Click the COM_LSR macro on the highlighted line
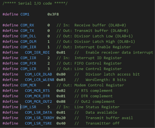 click(x=28, y=107)
